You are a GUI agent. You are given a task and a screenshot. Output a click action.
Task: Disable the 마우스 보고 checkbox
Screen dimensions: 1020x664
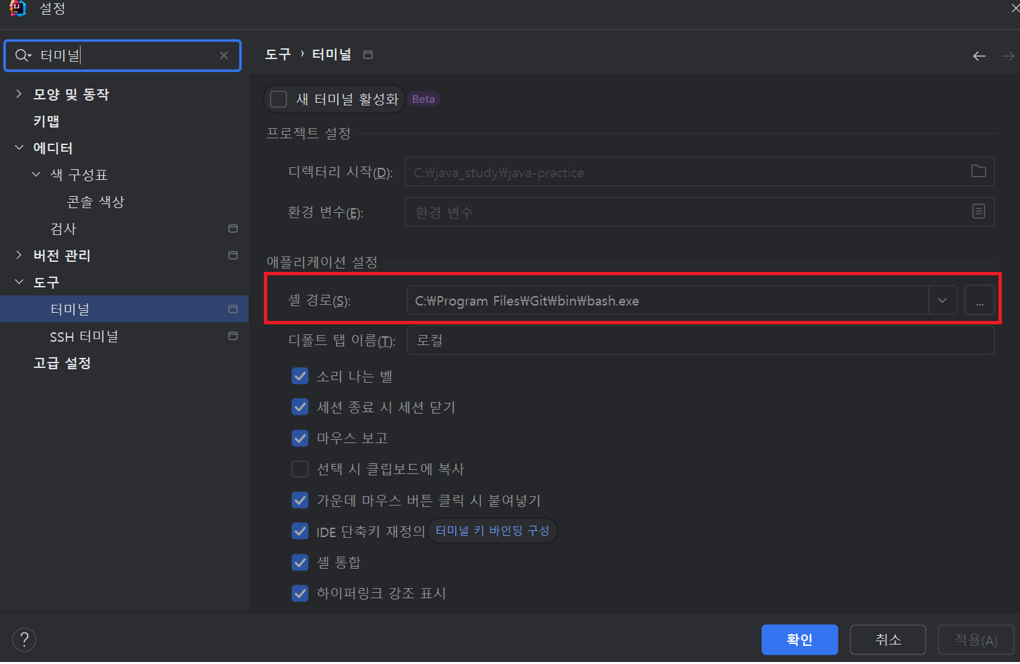point(300,438)
